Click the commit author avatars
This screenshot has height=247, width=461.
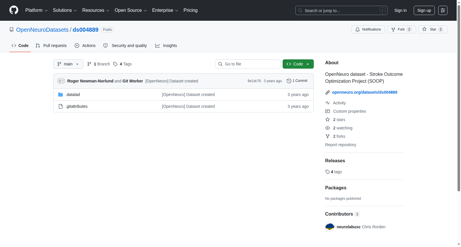pyautogui.click(x=61, y=81)
